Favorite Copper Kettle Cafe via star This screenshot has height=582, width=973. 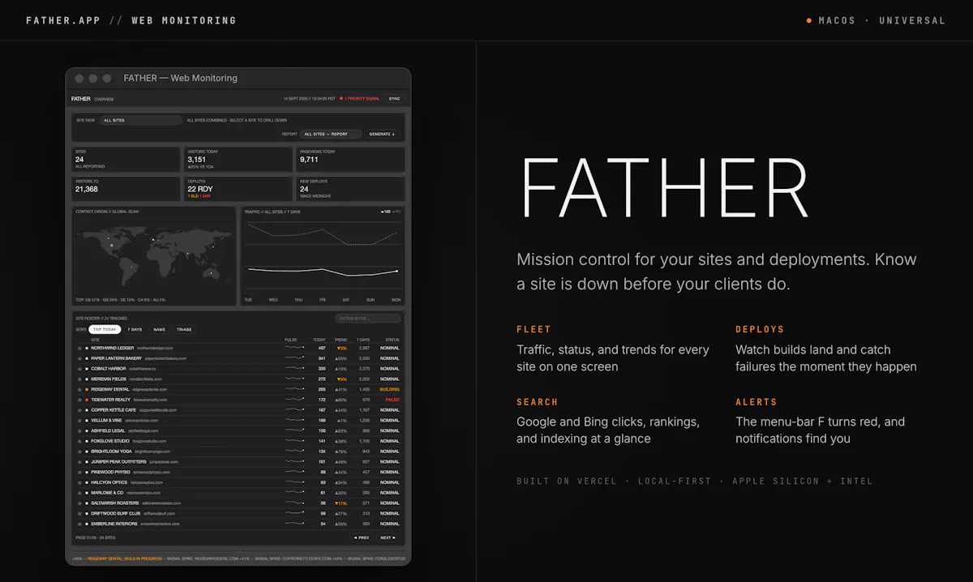coord(79,410)
